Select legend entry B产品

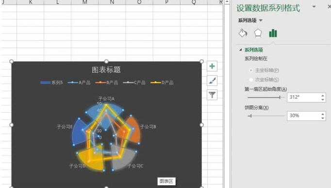(107, 83)
